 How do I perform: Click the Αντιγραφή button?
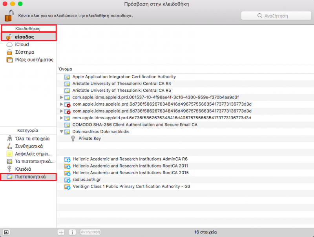(x=90, y=232)
